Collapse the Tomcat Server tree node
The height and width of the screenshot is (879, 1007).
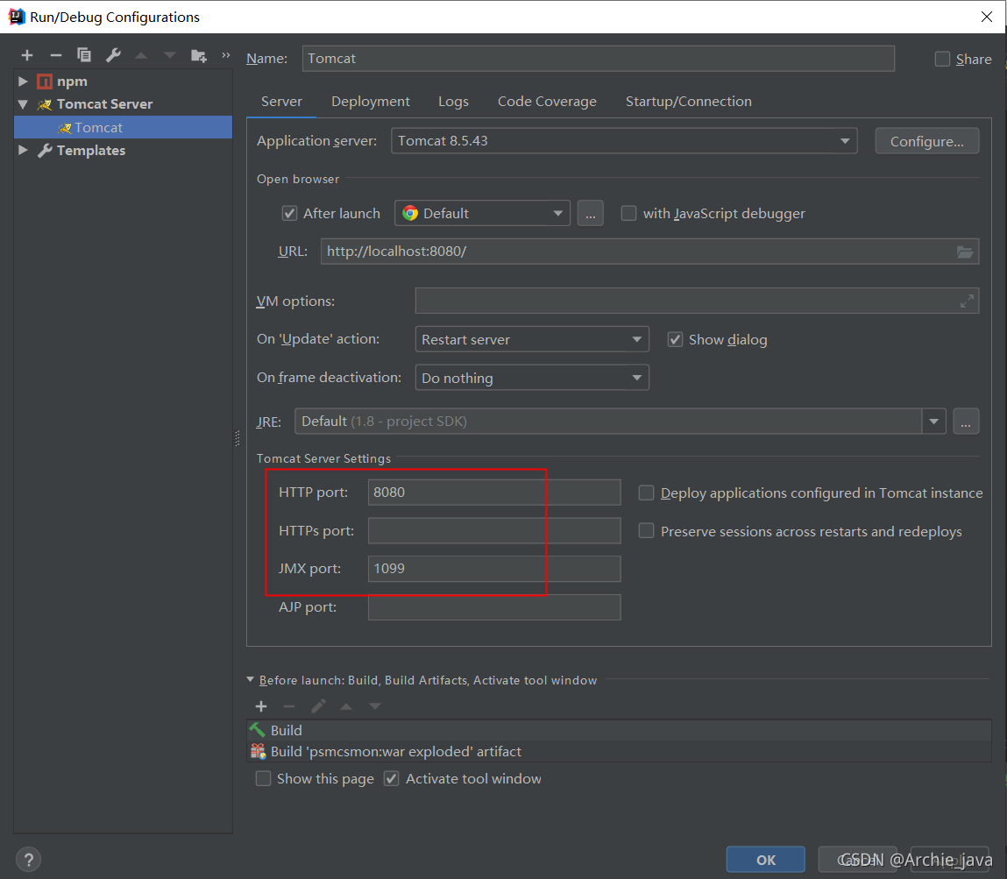(23, 104)
